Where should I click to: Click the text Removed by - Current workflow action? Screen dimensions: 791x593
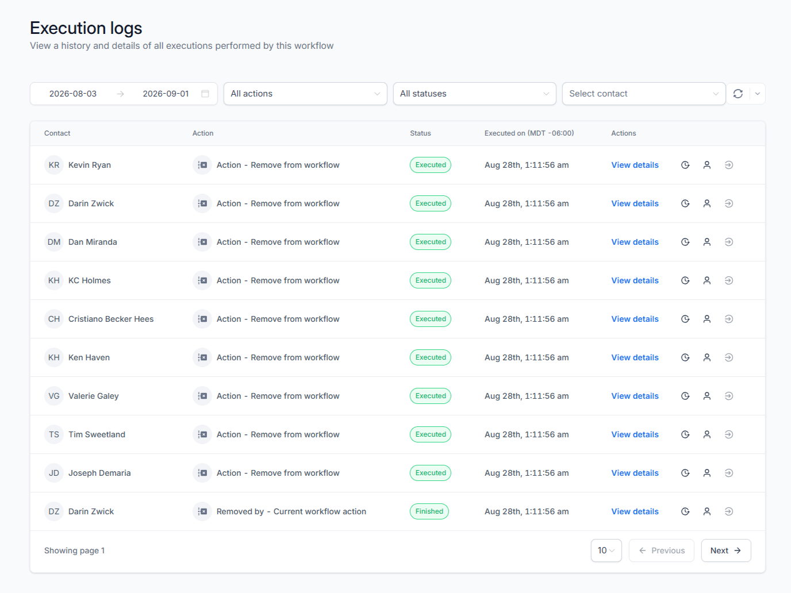[291, 511]
